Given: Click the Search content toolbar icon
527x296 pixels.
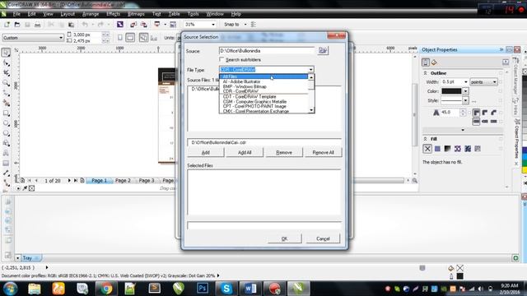Looking at the screenshot, I should click(120, 25).
